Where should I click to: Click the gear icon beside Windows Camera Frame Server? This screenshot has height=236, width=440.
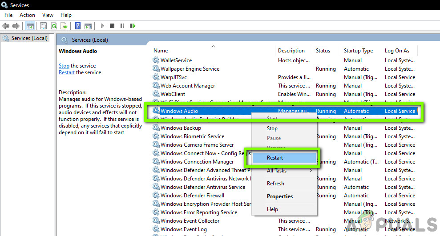[x=156, y=144]
